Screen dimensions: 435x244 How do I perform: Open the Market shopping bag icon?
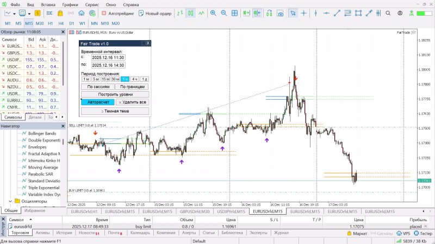click(60, 13)
